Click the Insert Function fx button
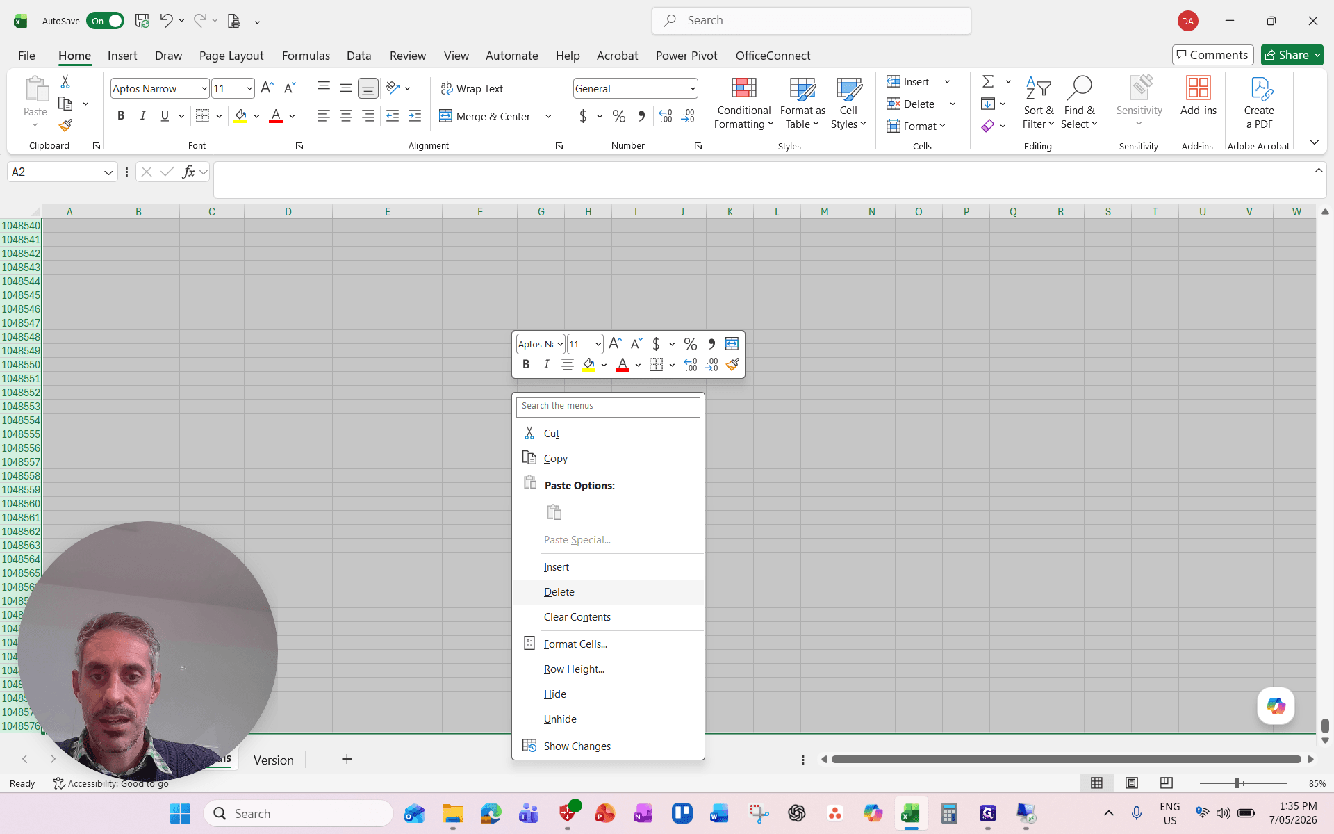The width and height of the screenshot is (1334, 834). coord(188,172)
